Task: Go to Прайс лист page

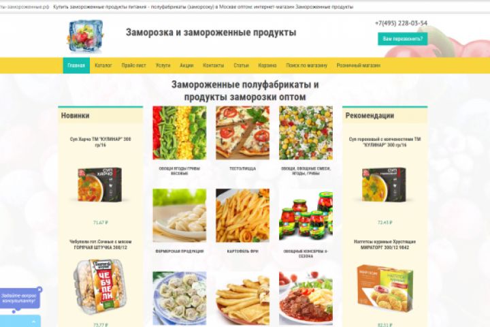Action: (x=134, y=65)
